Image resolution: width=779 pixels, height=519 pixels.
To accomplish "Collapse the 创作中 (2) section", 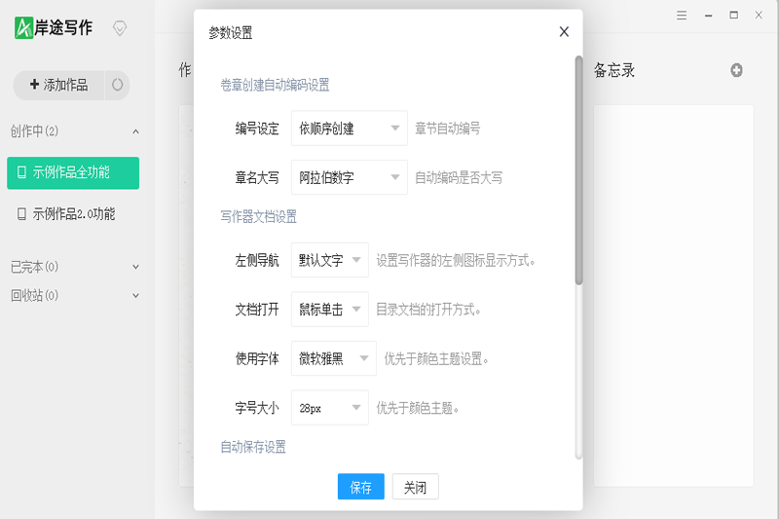I will [135, 131].
